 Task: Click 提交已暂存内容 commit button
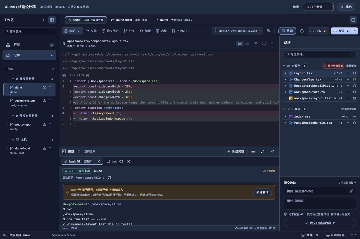pyautogui.click(x=320, y=223)
